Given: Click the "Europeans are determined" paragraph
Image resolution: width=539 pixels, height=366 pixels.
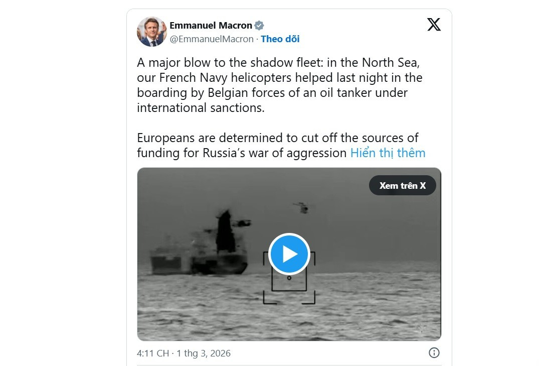Looking at the screenshot, I should pyautogui.click(x=277, y=138).
